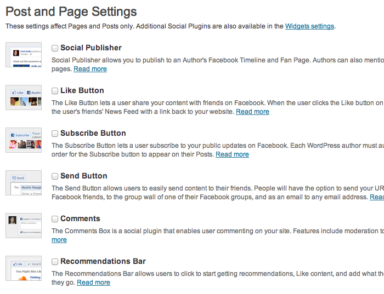The height and width of the screenshot is (294, 384).
Task: Enable the Subscribe Button checkbox
Action: point(55,134)
